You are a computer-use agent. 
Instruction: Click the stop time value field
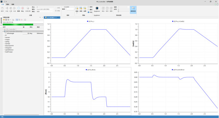(x=45, y=7)
